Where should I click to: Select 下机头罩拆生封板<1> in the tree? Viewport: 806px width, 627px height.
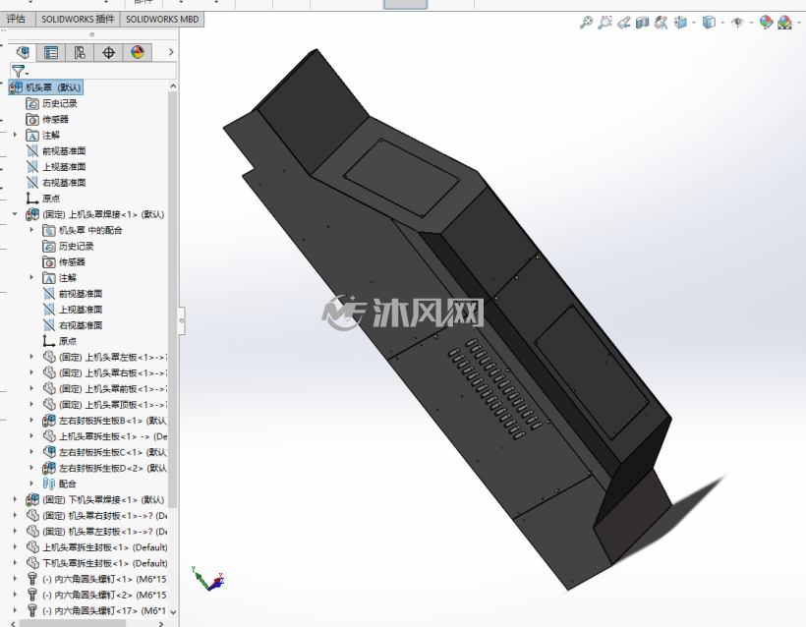pyautogui.click(x=96, y=563)
